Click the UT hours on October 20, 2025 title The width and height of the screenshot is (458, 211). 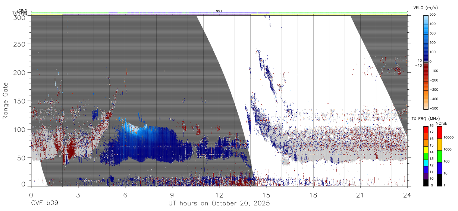219,204
